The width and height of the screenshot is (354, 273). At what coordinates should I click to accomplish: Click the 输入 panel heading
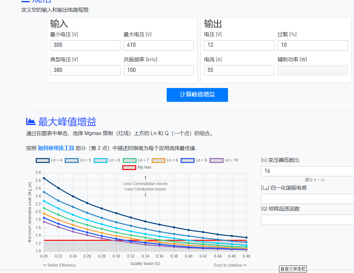click(x=59, y=24)
